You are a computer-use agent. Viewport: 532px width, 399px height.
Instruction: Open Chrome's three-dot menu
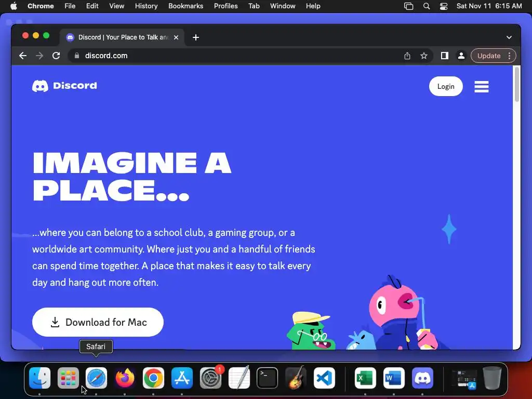tap(509, 56)
